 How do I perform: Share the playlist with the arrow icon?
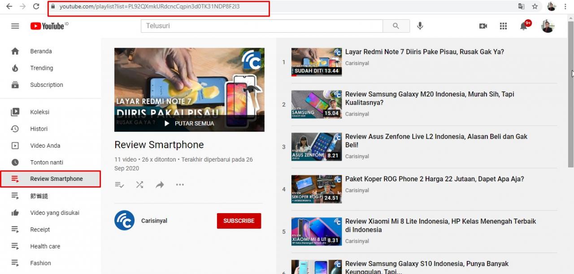pyautogui.click(x=160, y=184)
